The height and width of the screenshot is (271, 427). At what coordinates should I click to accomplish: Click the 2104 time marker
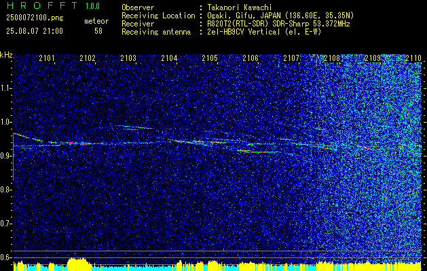tap(169, 58)
